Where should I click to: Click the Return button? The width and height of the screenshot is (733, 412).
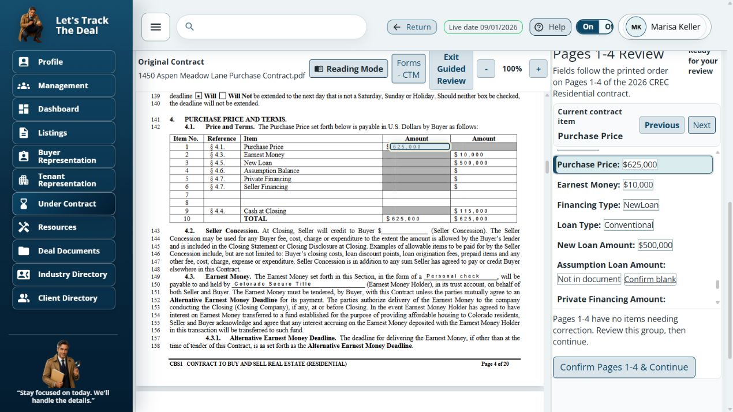pos(412,27)
